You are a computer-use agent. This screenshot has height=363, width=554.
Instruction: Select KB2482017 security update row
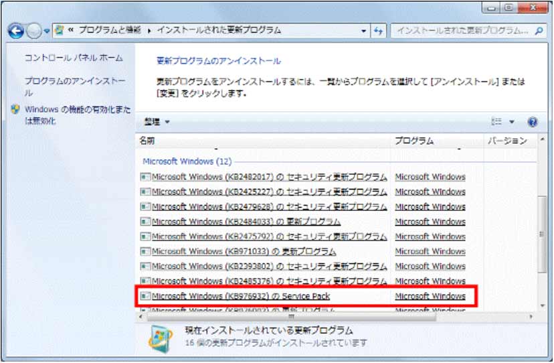(x=269, y=177)
